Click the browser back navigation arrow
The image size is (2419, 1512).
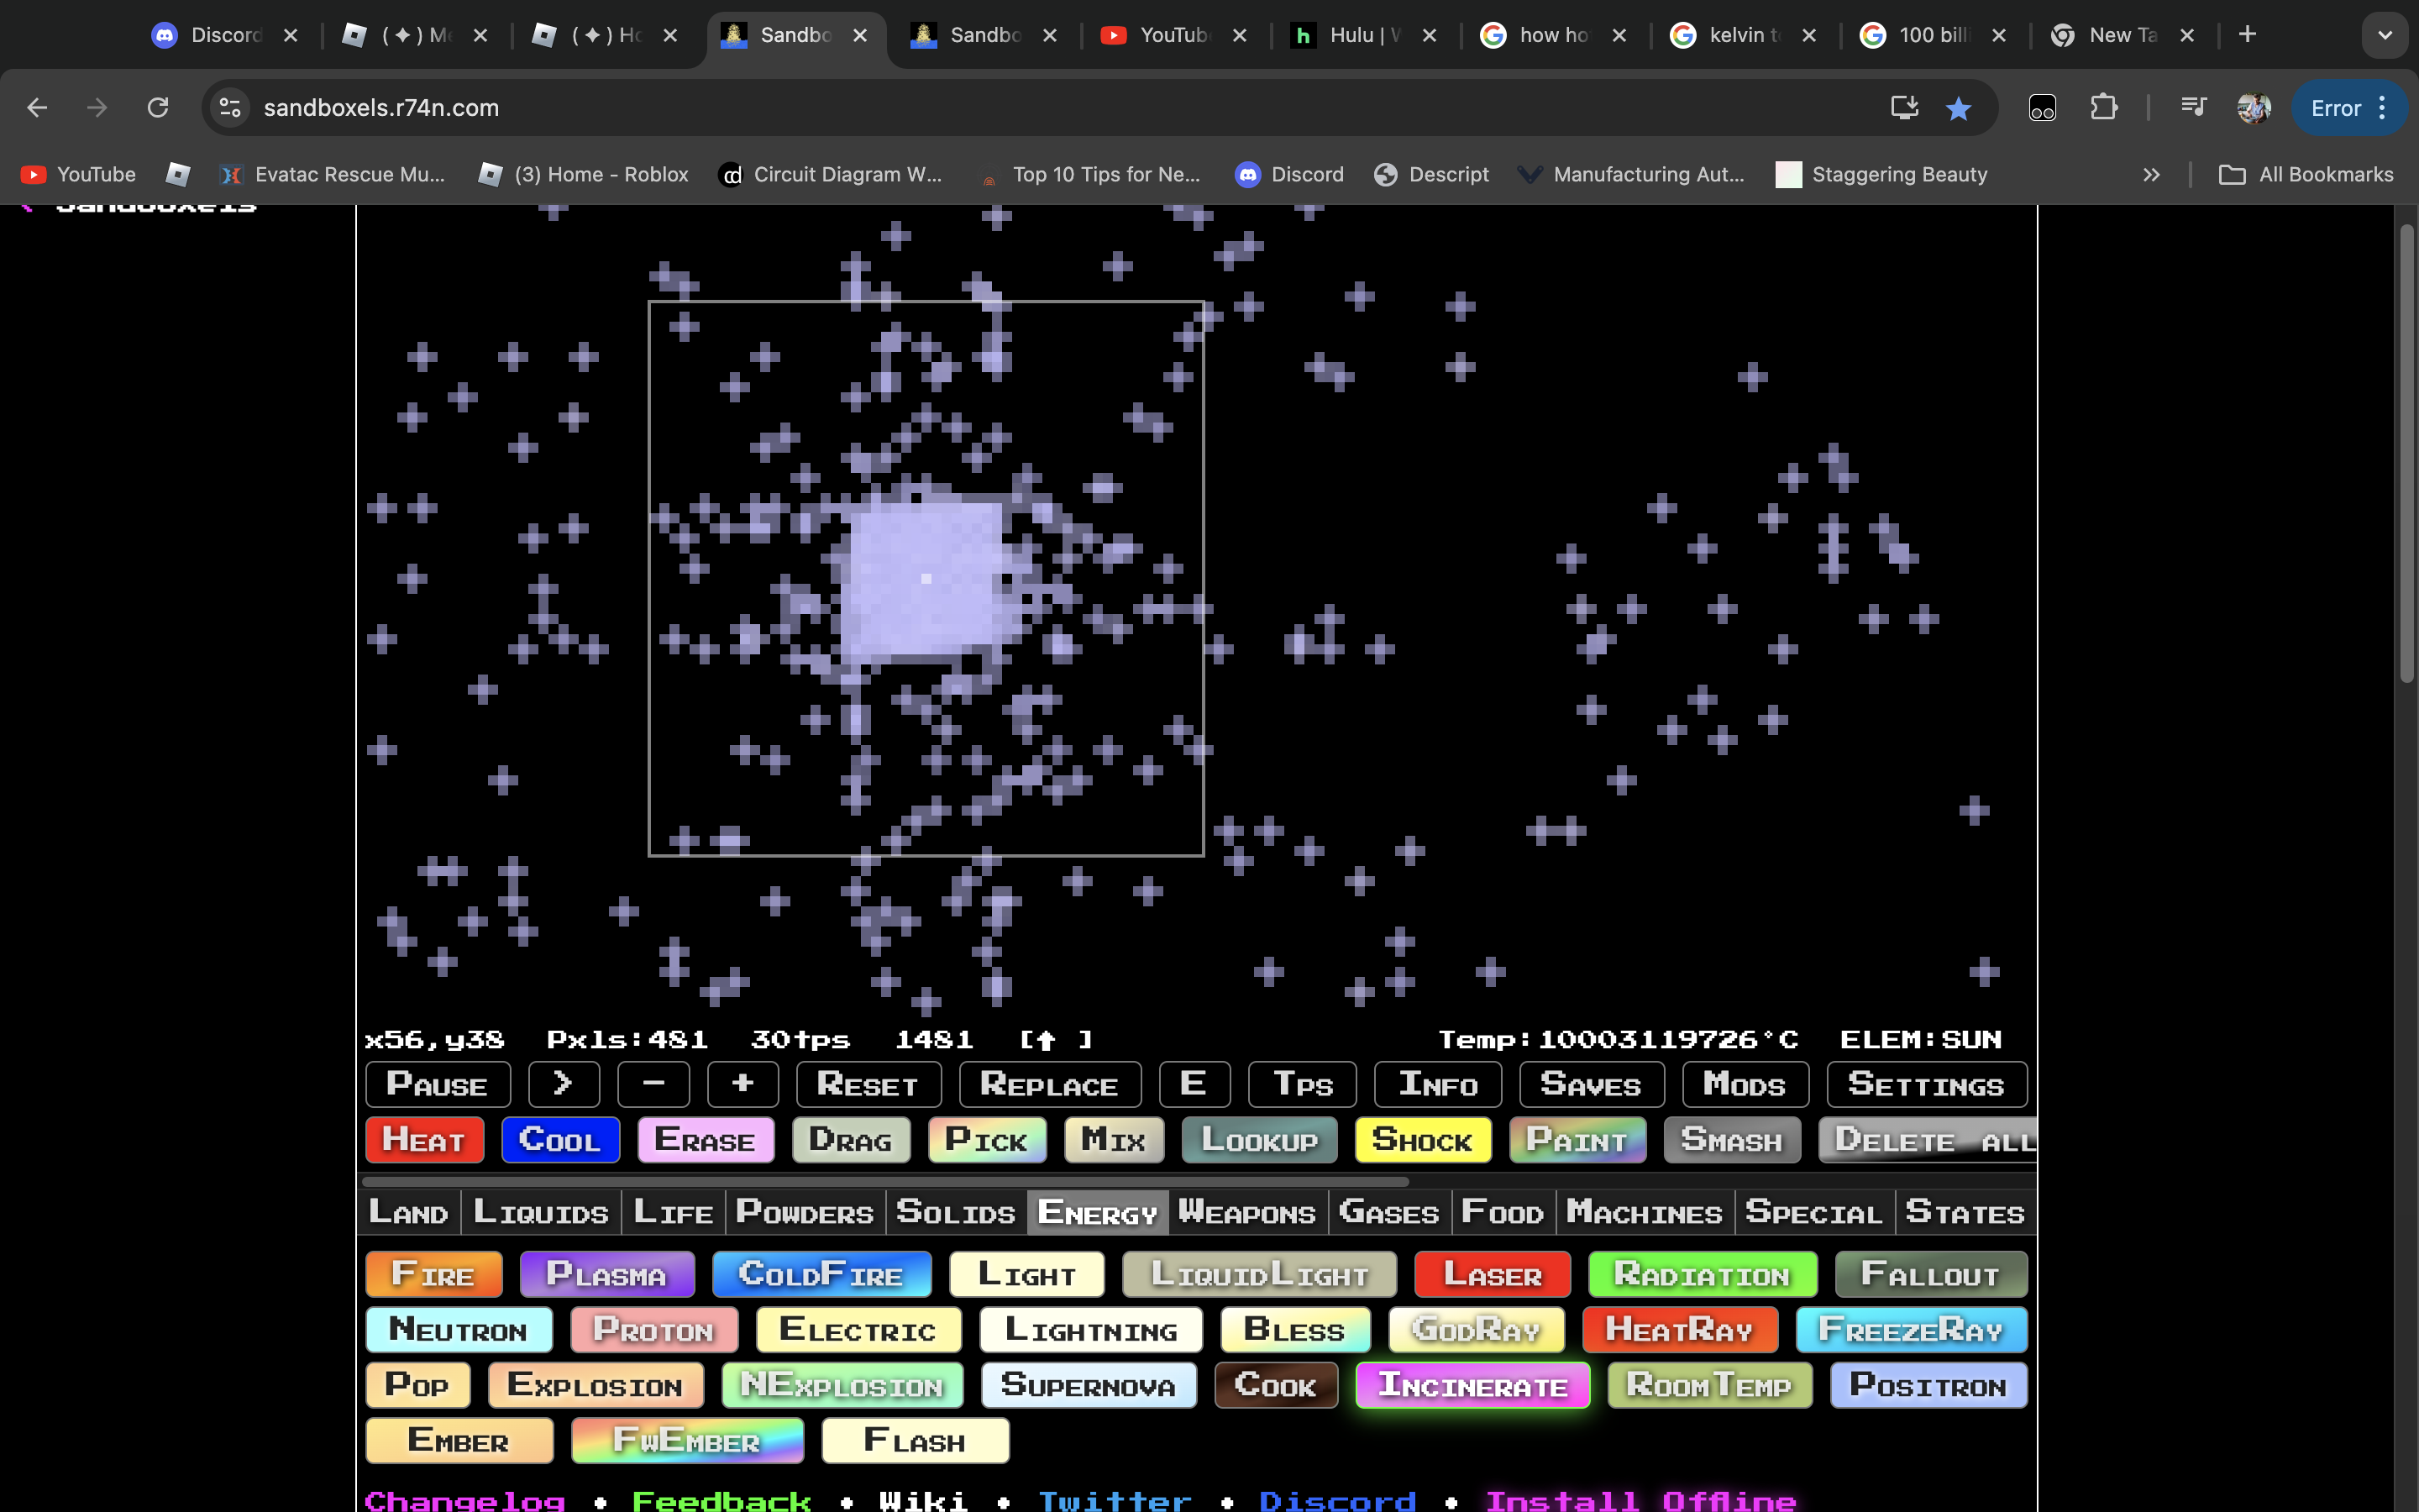pyautogui.click(x=37, y=108)
